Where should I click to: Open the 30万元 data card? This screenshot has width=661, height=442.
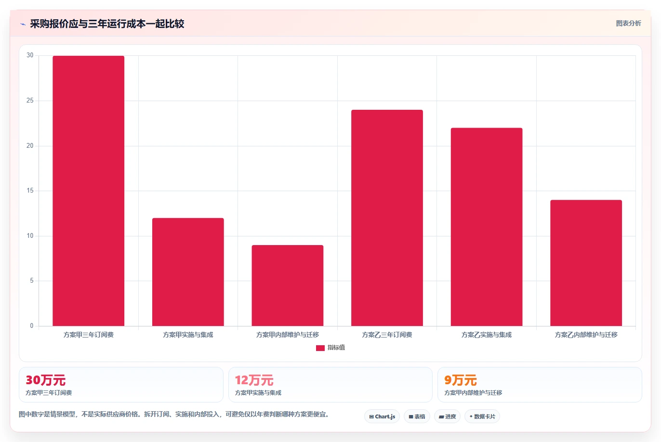(121, 385)
